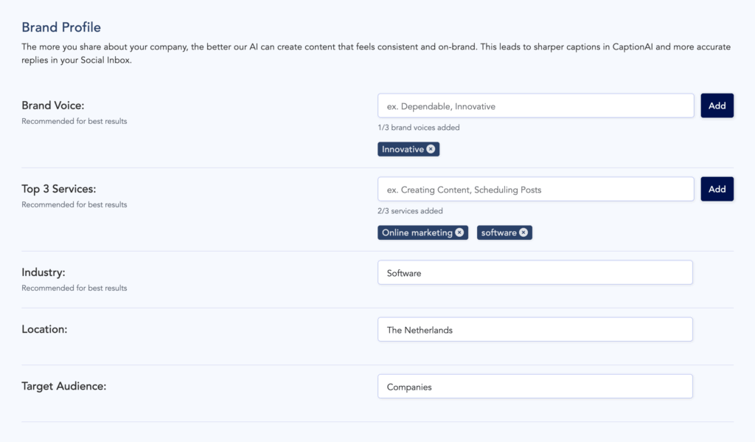Remove the "software" service tag
Viewport: 755px width, 442px height.
point(523,232)
